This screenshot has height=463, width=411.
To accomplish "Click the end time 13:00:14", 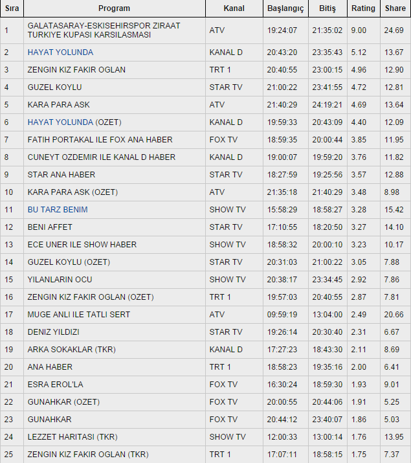I will [328, 437].
